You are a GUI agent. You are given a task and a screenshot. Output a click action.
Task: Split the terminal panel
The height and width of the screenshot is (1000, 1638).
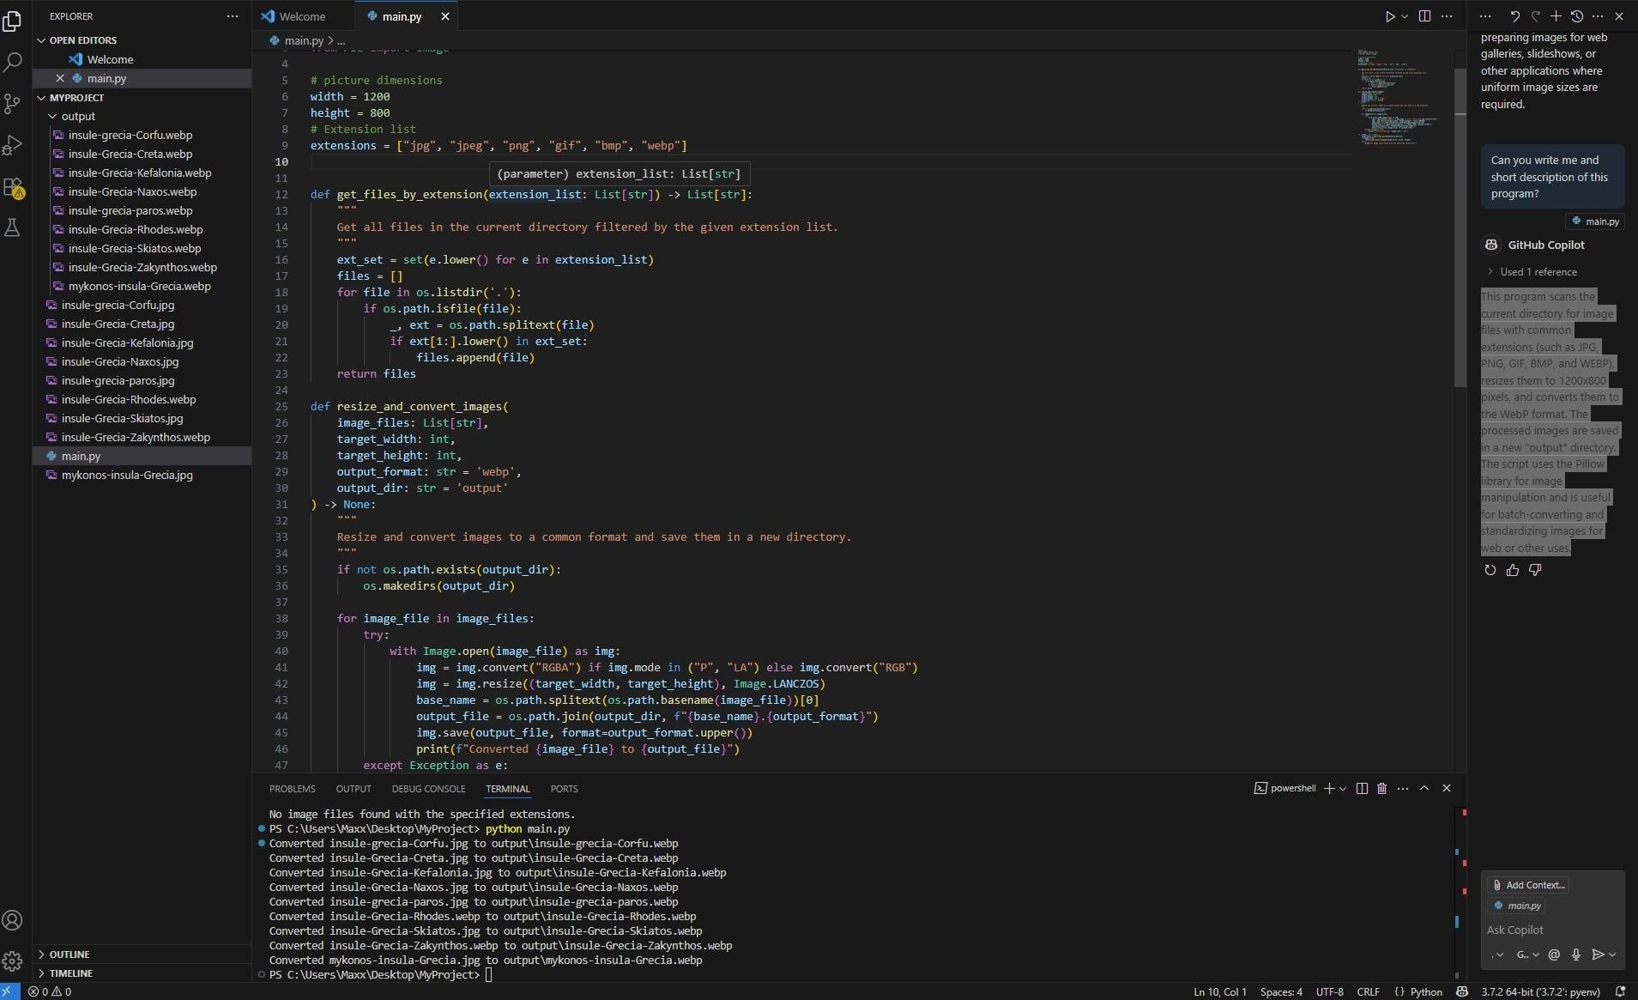pyautogui.click(x=1362, y=788)
